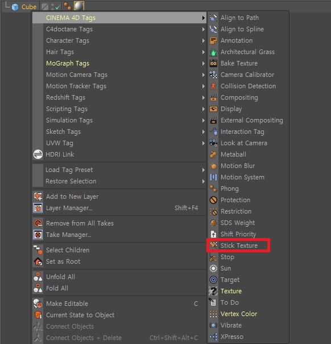Expand the CINEMA 4D Tags submenu arrow
331x344 pixels.
pyautogui.click(x=204, y=18)
